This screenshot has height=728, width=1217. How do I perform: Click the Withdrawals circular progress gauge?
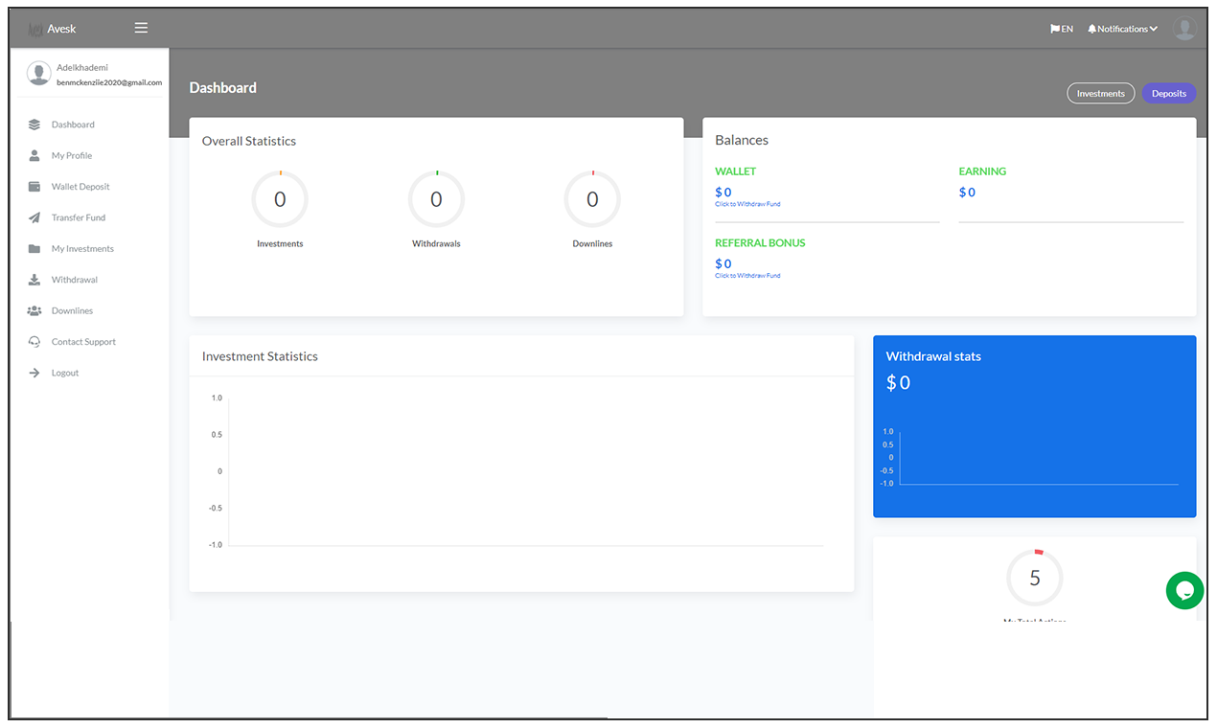click(436, 199)
